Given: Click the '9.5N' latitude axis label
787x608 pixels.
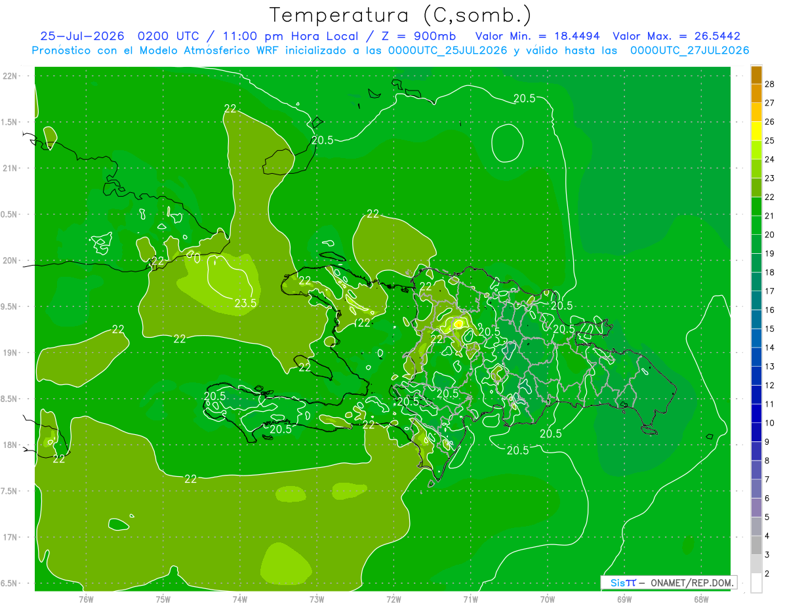Looking at the screenshot, I should tap(9, 306).
